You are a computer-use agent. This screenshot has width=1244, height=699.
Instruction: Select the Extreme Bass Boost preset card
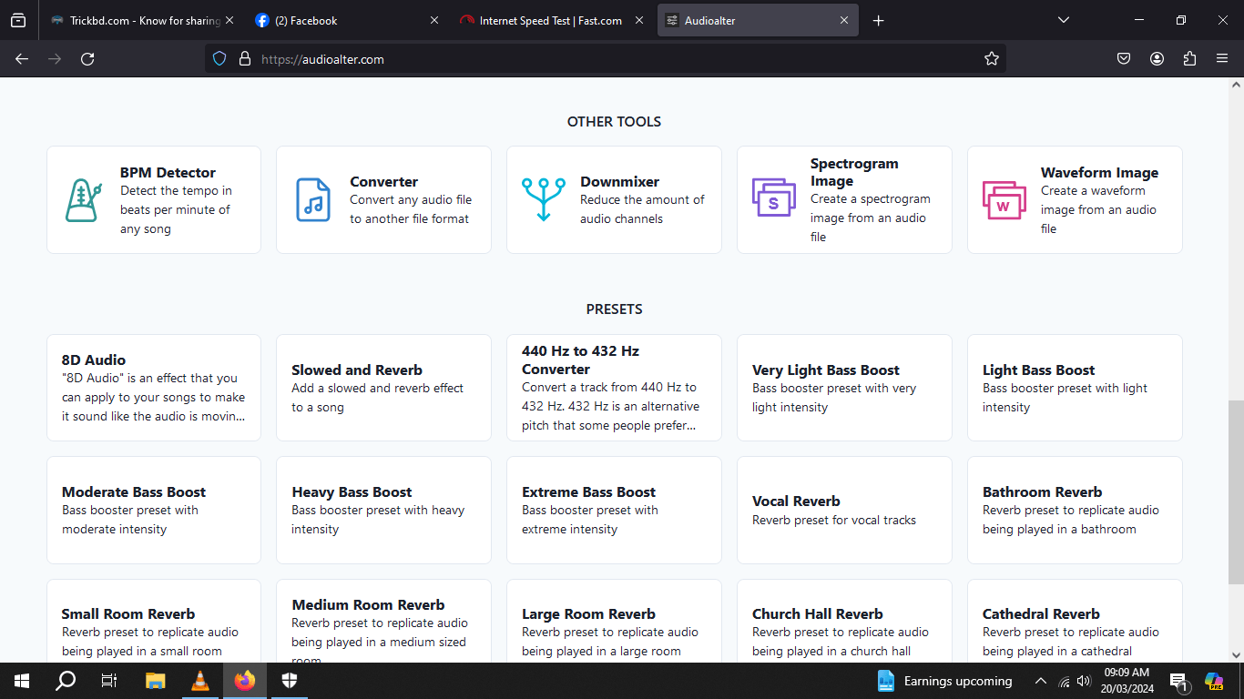[x=614, y=510]
